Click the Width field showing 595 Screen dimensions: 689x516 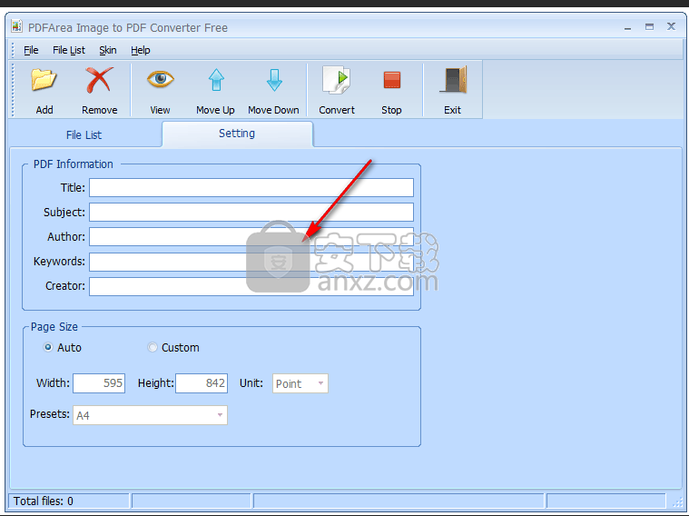pyautogui.click(x=99, y=383)
